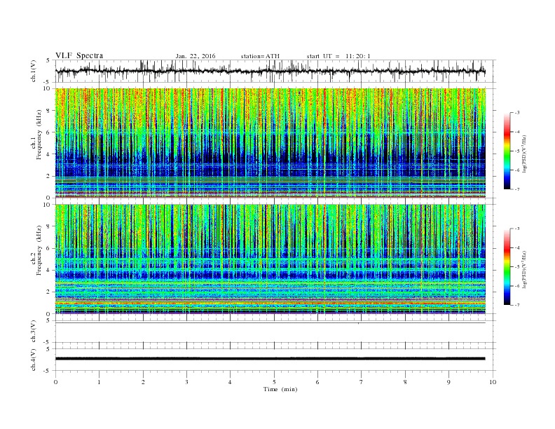Click the "VLF Spectra" title
The image size is (555, 429).
(x=79, y=55)
